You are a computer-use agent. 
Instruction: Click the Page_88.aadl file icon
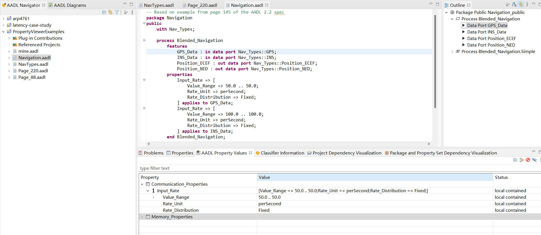point(15,77)
